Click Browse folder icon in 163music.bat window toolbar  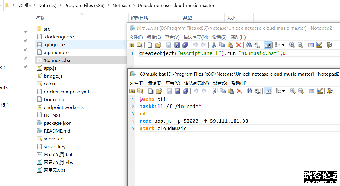[140, 91]
